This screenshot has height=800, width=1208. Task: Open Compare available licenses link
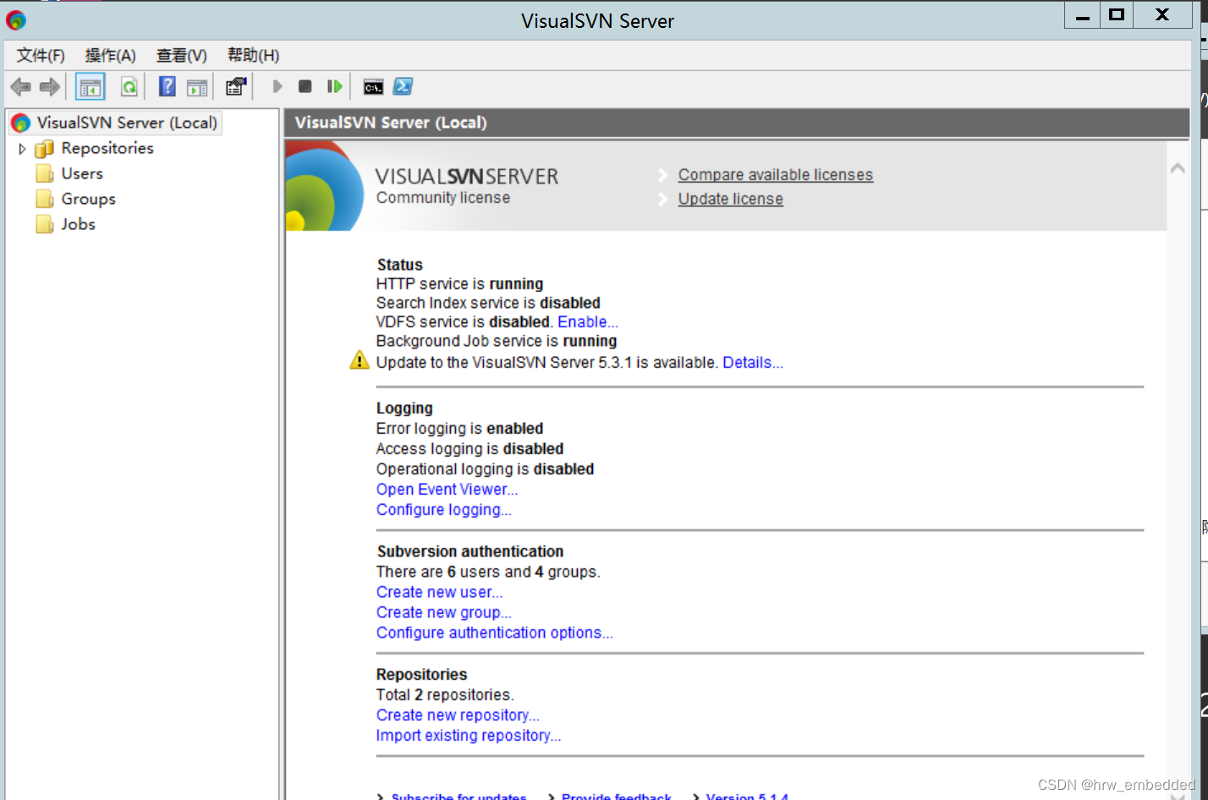pos(776,175)
